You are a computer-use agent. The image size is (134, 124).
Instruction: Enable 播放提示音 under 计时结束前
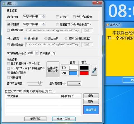(x=8, y=30)
